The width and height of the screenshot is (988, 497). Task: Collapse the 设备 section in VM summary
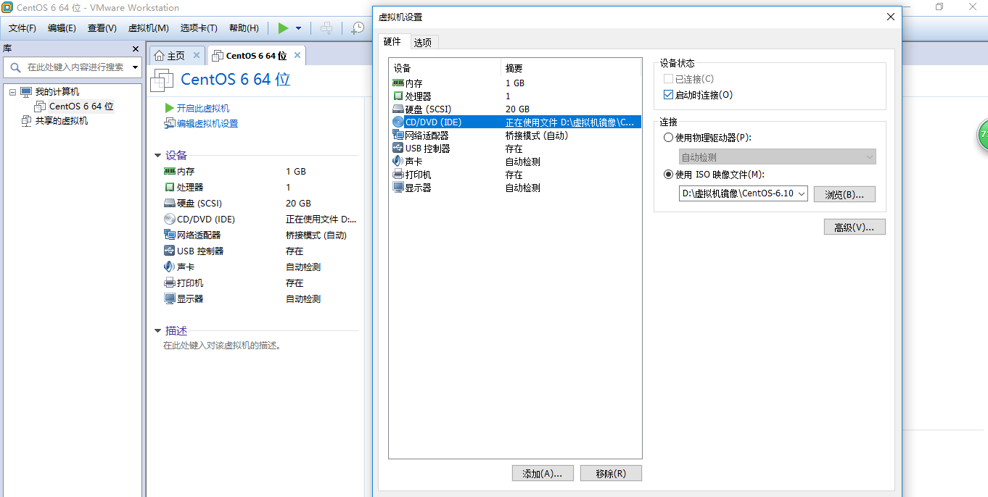pyautogui.click(x=157, y=155)
